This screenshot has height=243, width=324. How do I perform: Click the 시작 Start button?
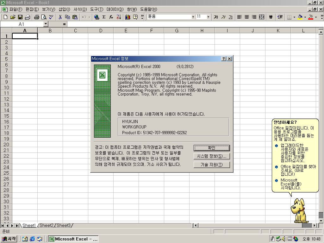(9, 239)
